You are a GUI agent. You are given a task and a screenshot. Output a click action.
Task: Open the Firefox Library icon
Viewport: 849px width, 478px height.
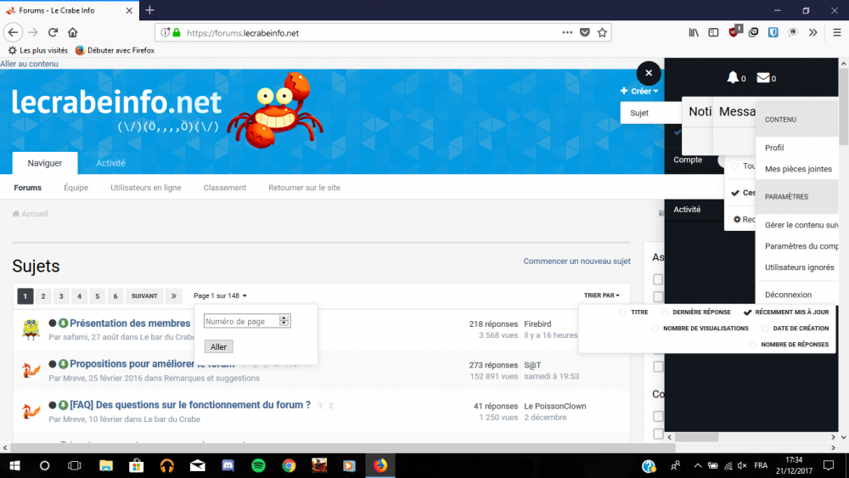coord(694,32)
